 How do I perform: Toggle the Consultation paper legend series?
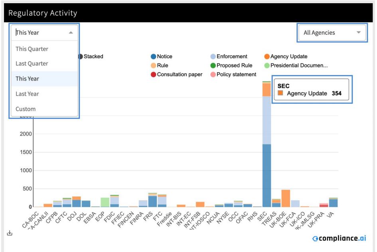pyautogui.click(x=176, y=75)
